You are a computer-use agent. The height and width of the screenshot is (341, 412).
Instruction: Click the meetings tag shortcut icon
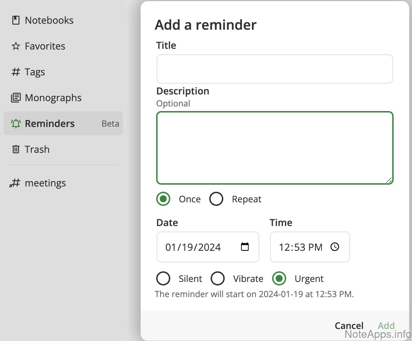tap(14, 183)
